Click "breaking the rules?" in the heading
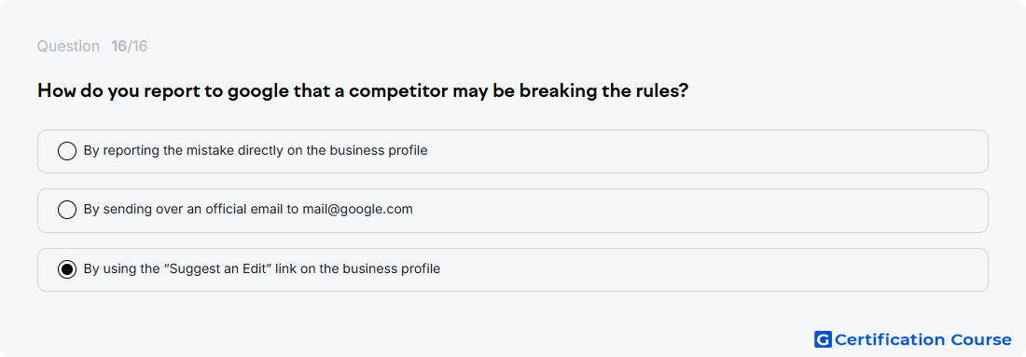The width and height of the screenshot is (1026, 357). (604, 90)
